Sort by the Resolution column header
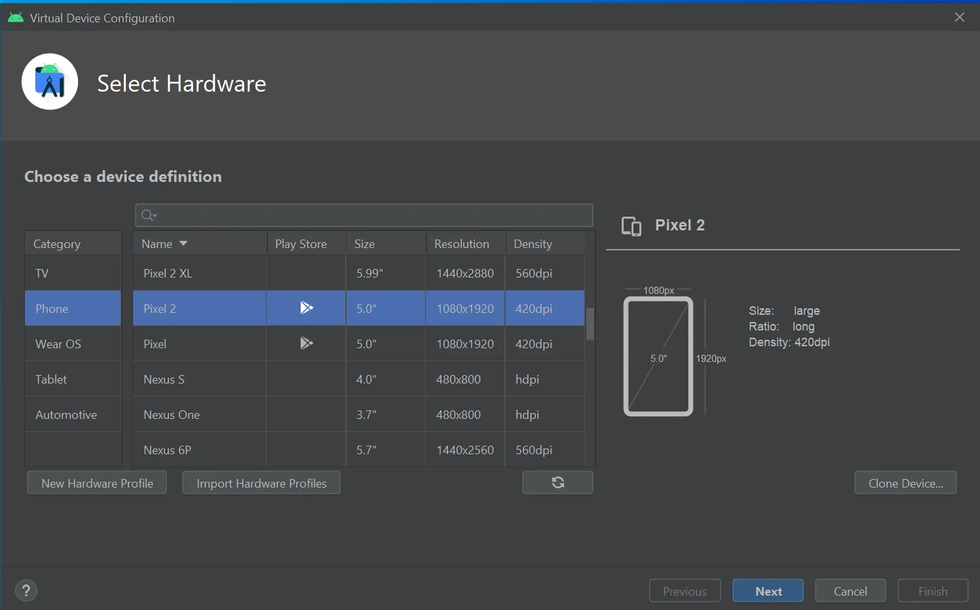980x610 pixels. [466, 243]
